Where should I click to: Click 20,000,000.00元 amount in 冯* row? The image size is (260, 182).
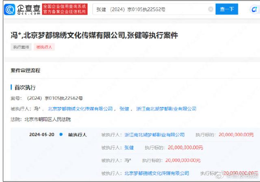click(183, 160)
